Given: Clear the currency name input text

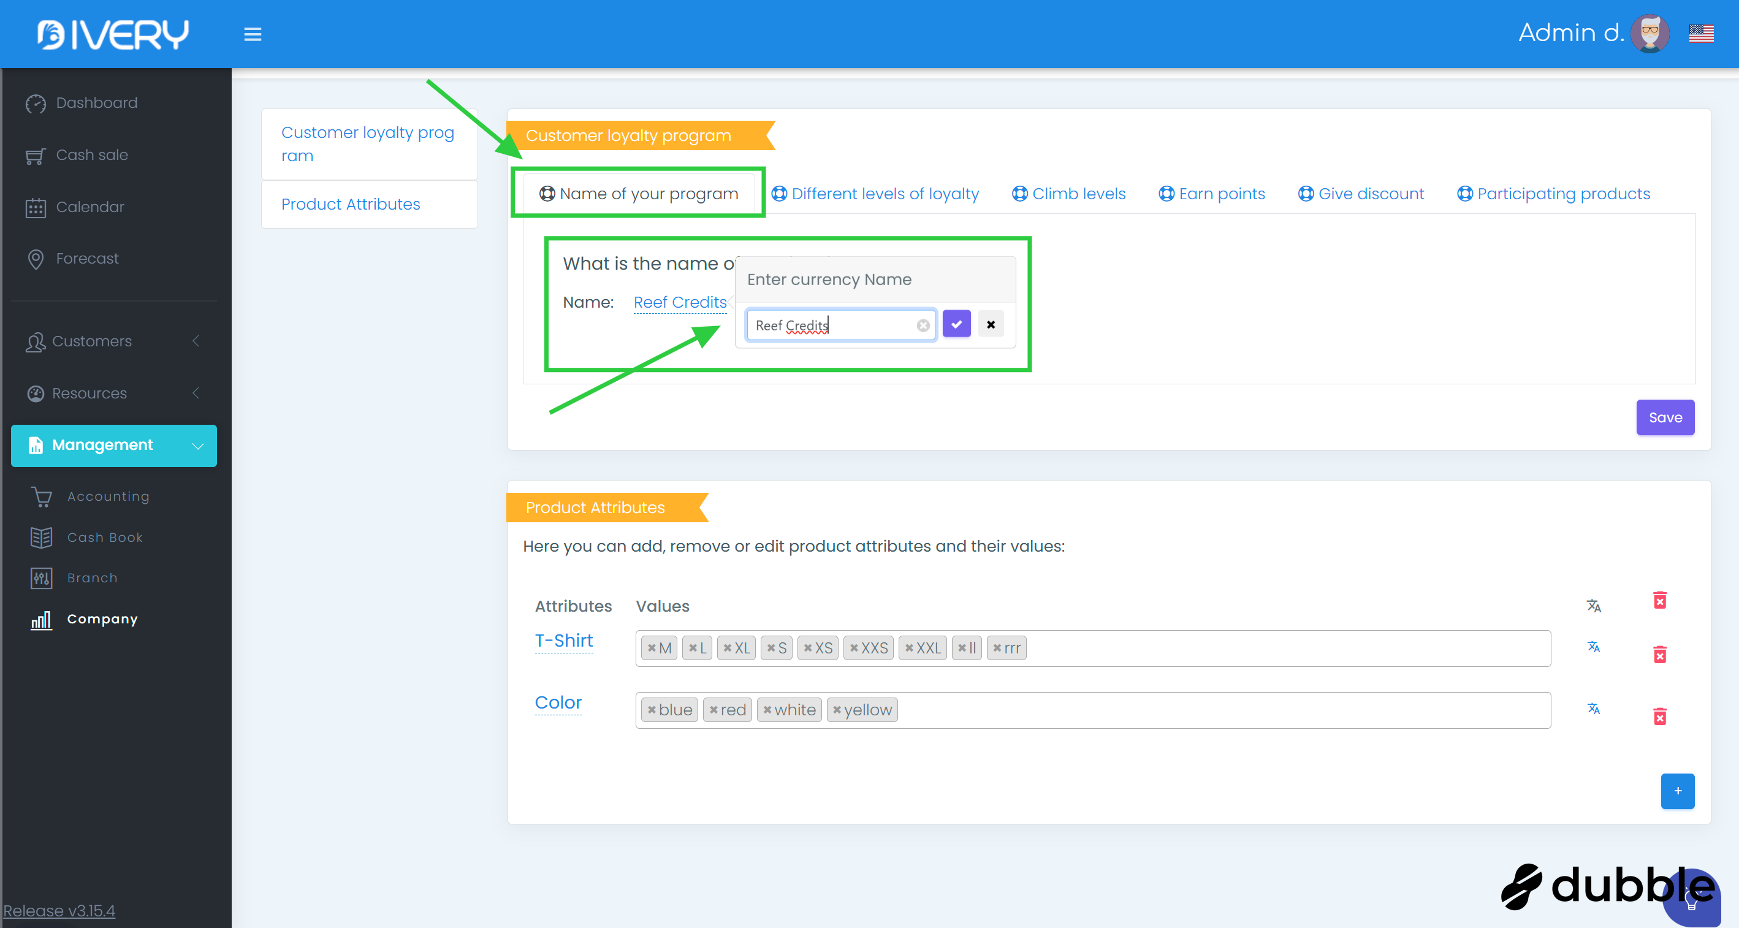Looking at the screenshot, I should tap(923, 325).
